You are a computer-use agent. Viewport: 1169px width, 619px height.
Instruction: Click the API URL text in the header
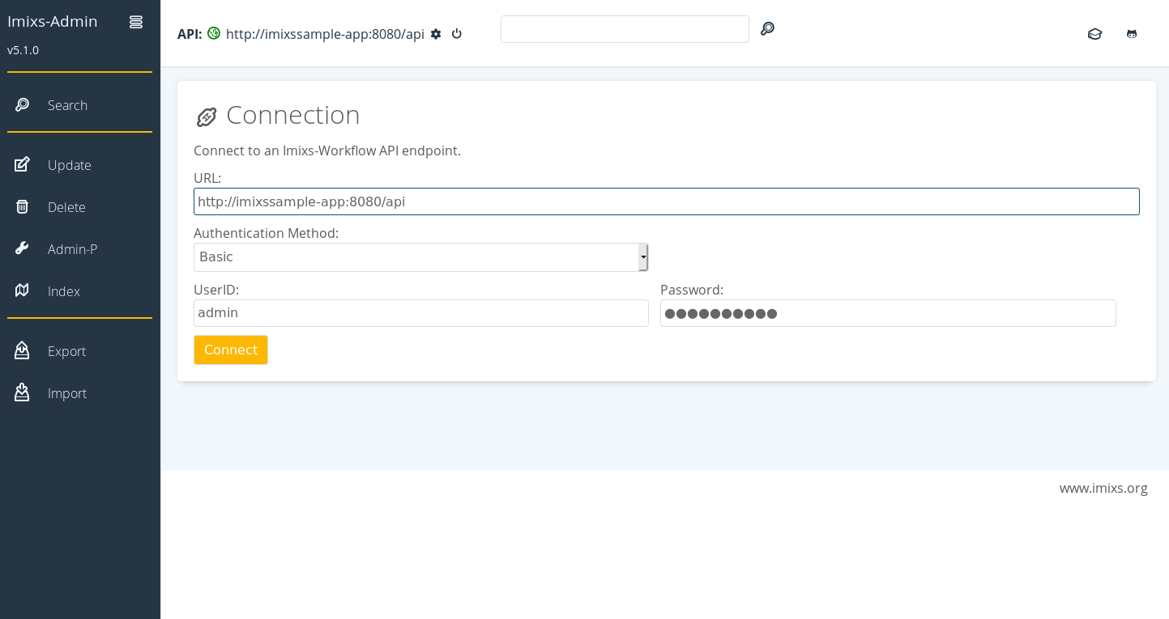[x=325, y=34]
